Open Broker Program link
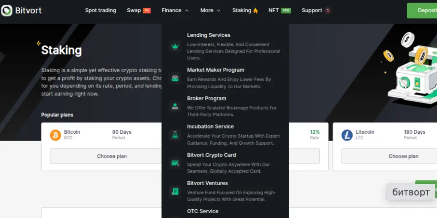This screenshot has height=218, width=437. (x=206, y=98)
